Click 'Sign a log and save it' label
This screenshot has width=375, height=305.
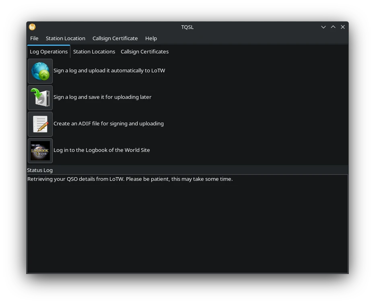102,97
